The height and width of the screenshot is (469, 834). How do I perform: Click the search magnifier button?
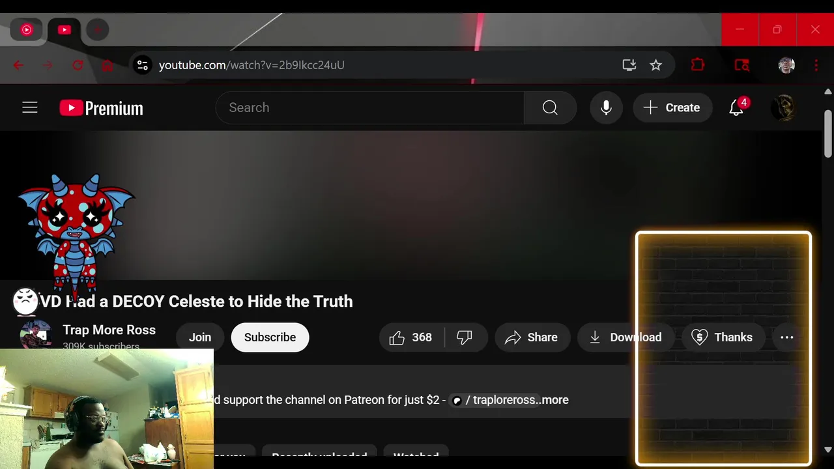[550, 107]
